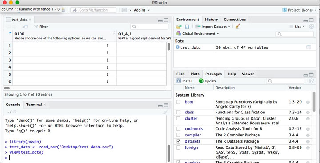Click the Go to file/function field
This screenshot has width=320, height=163.
point(93,10)
